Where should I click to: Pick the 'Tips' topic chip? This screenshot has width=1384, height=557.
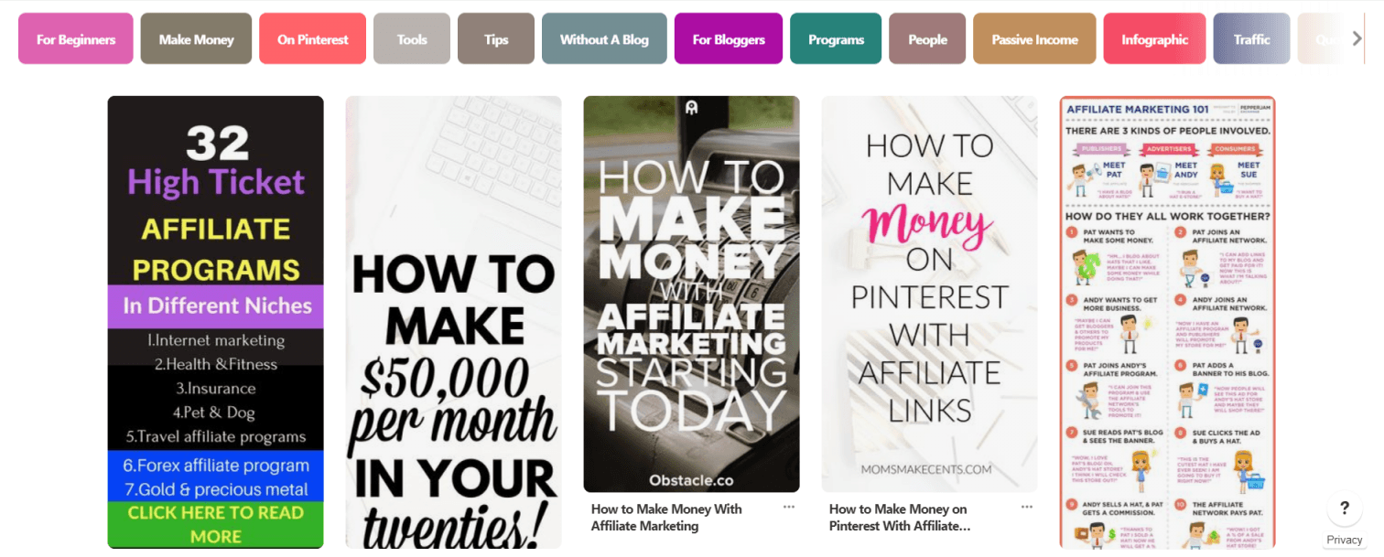point(496,38)
